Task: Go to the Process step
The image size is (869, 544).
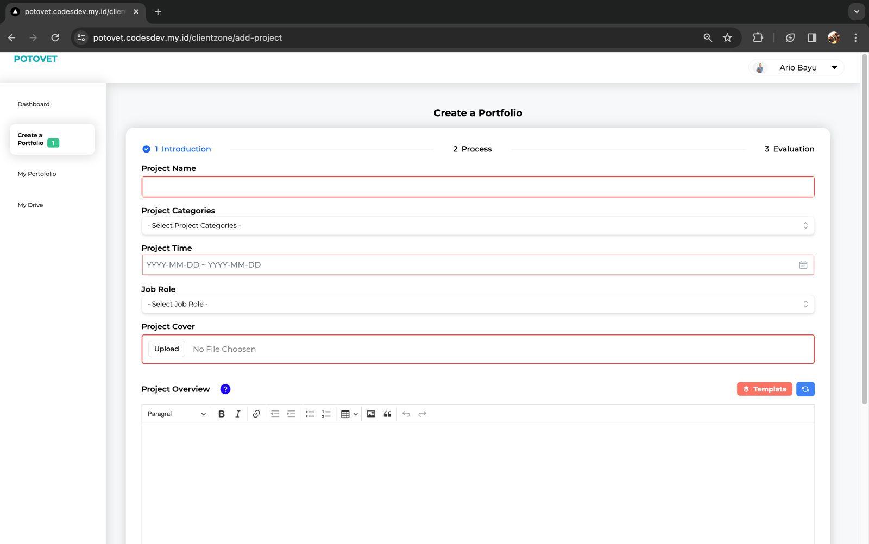Action: tap(472, 149)
